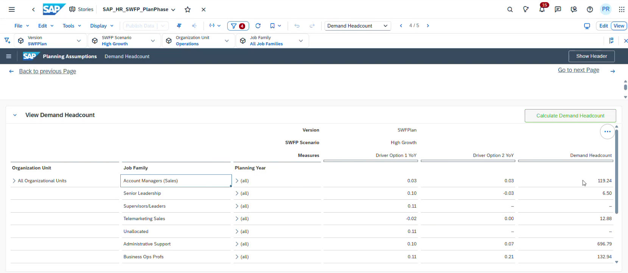Click the search magnifier icon
628x273 pixels.
point(510,9)
